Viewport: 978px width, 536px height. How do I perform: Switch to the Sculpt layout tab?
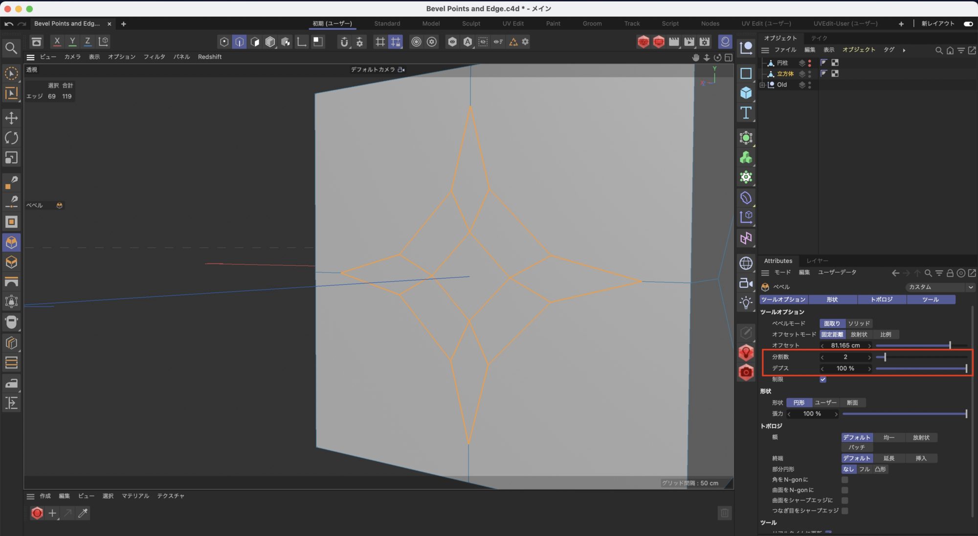(x=471, y=23)
